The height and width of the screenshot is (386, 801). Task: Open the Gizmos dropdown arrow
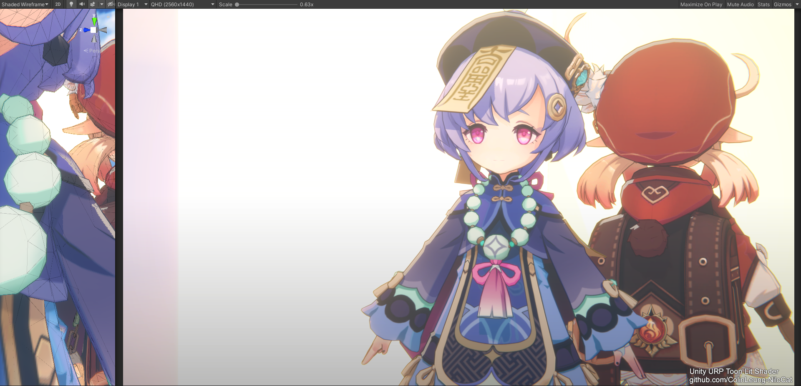coord(797,4)
